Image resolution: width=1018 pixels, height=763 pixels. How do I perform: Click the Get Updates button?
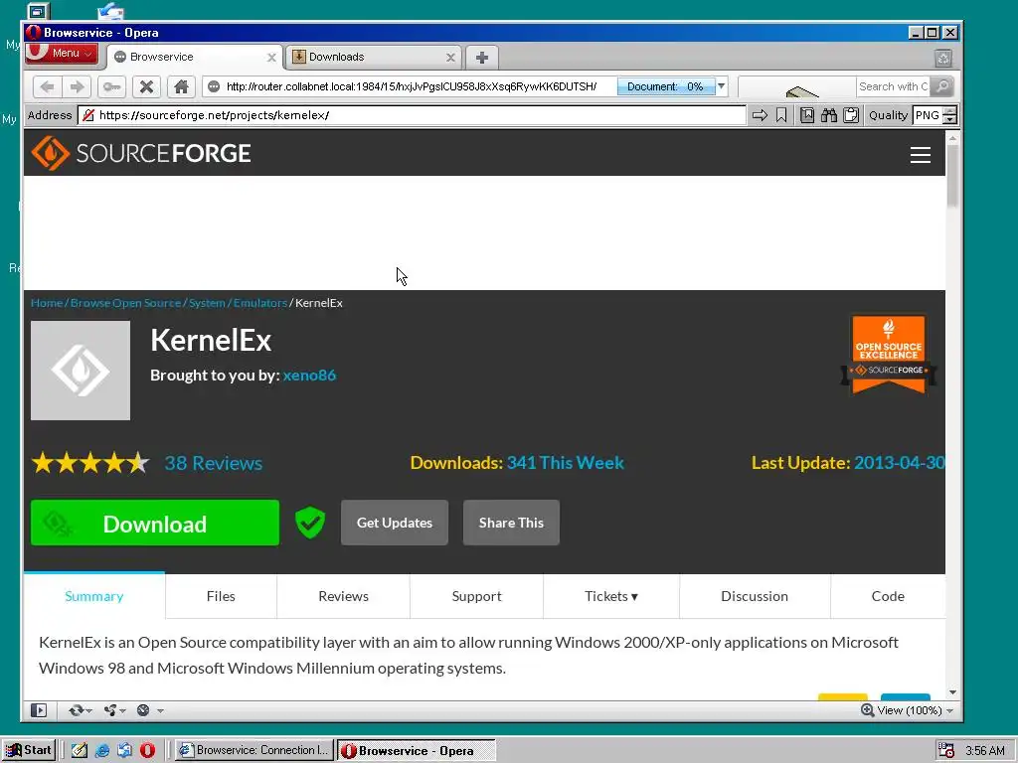point(394,523)
